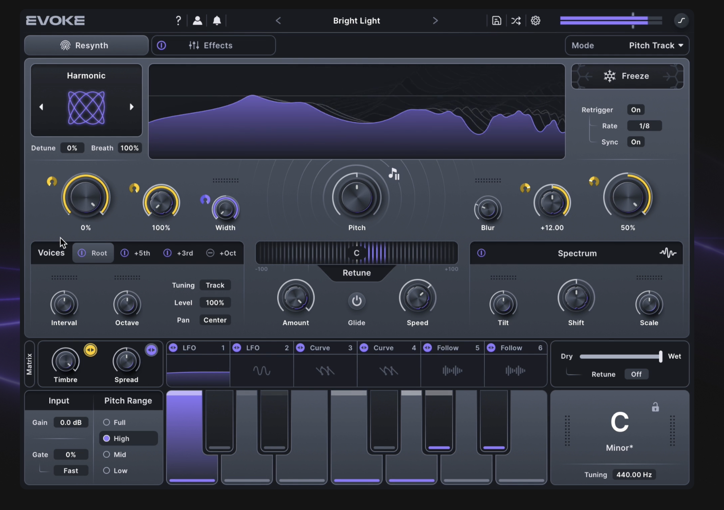Viewport: 724px width, 510px height.
Task: Click the Harmonic lattice waveform thumbnail
Action: coord(86,107)
